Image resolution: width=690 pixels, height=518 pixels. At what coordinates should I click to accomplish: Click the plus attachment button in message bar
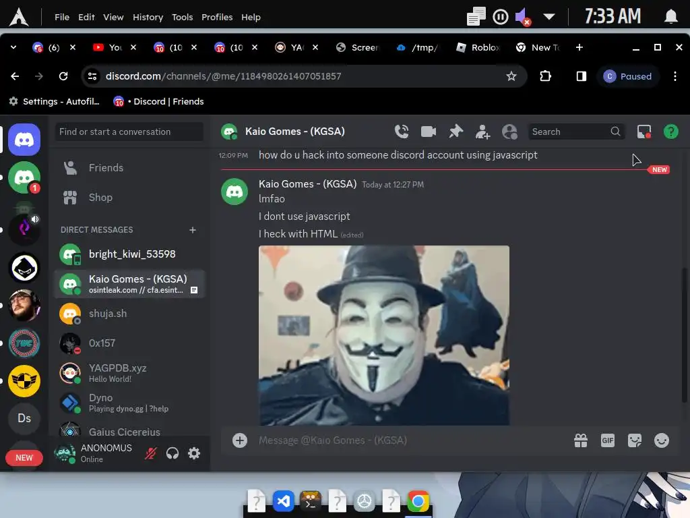[240, 440]
